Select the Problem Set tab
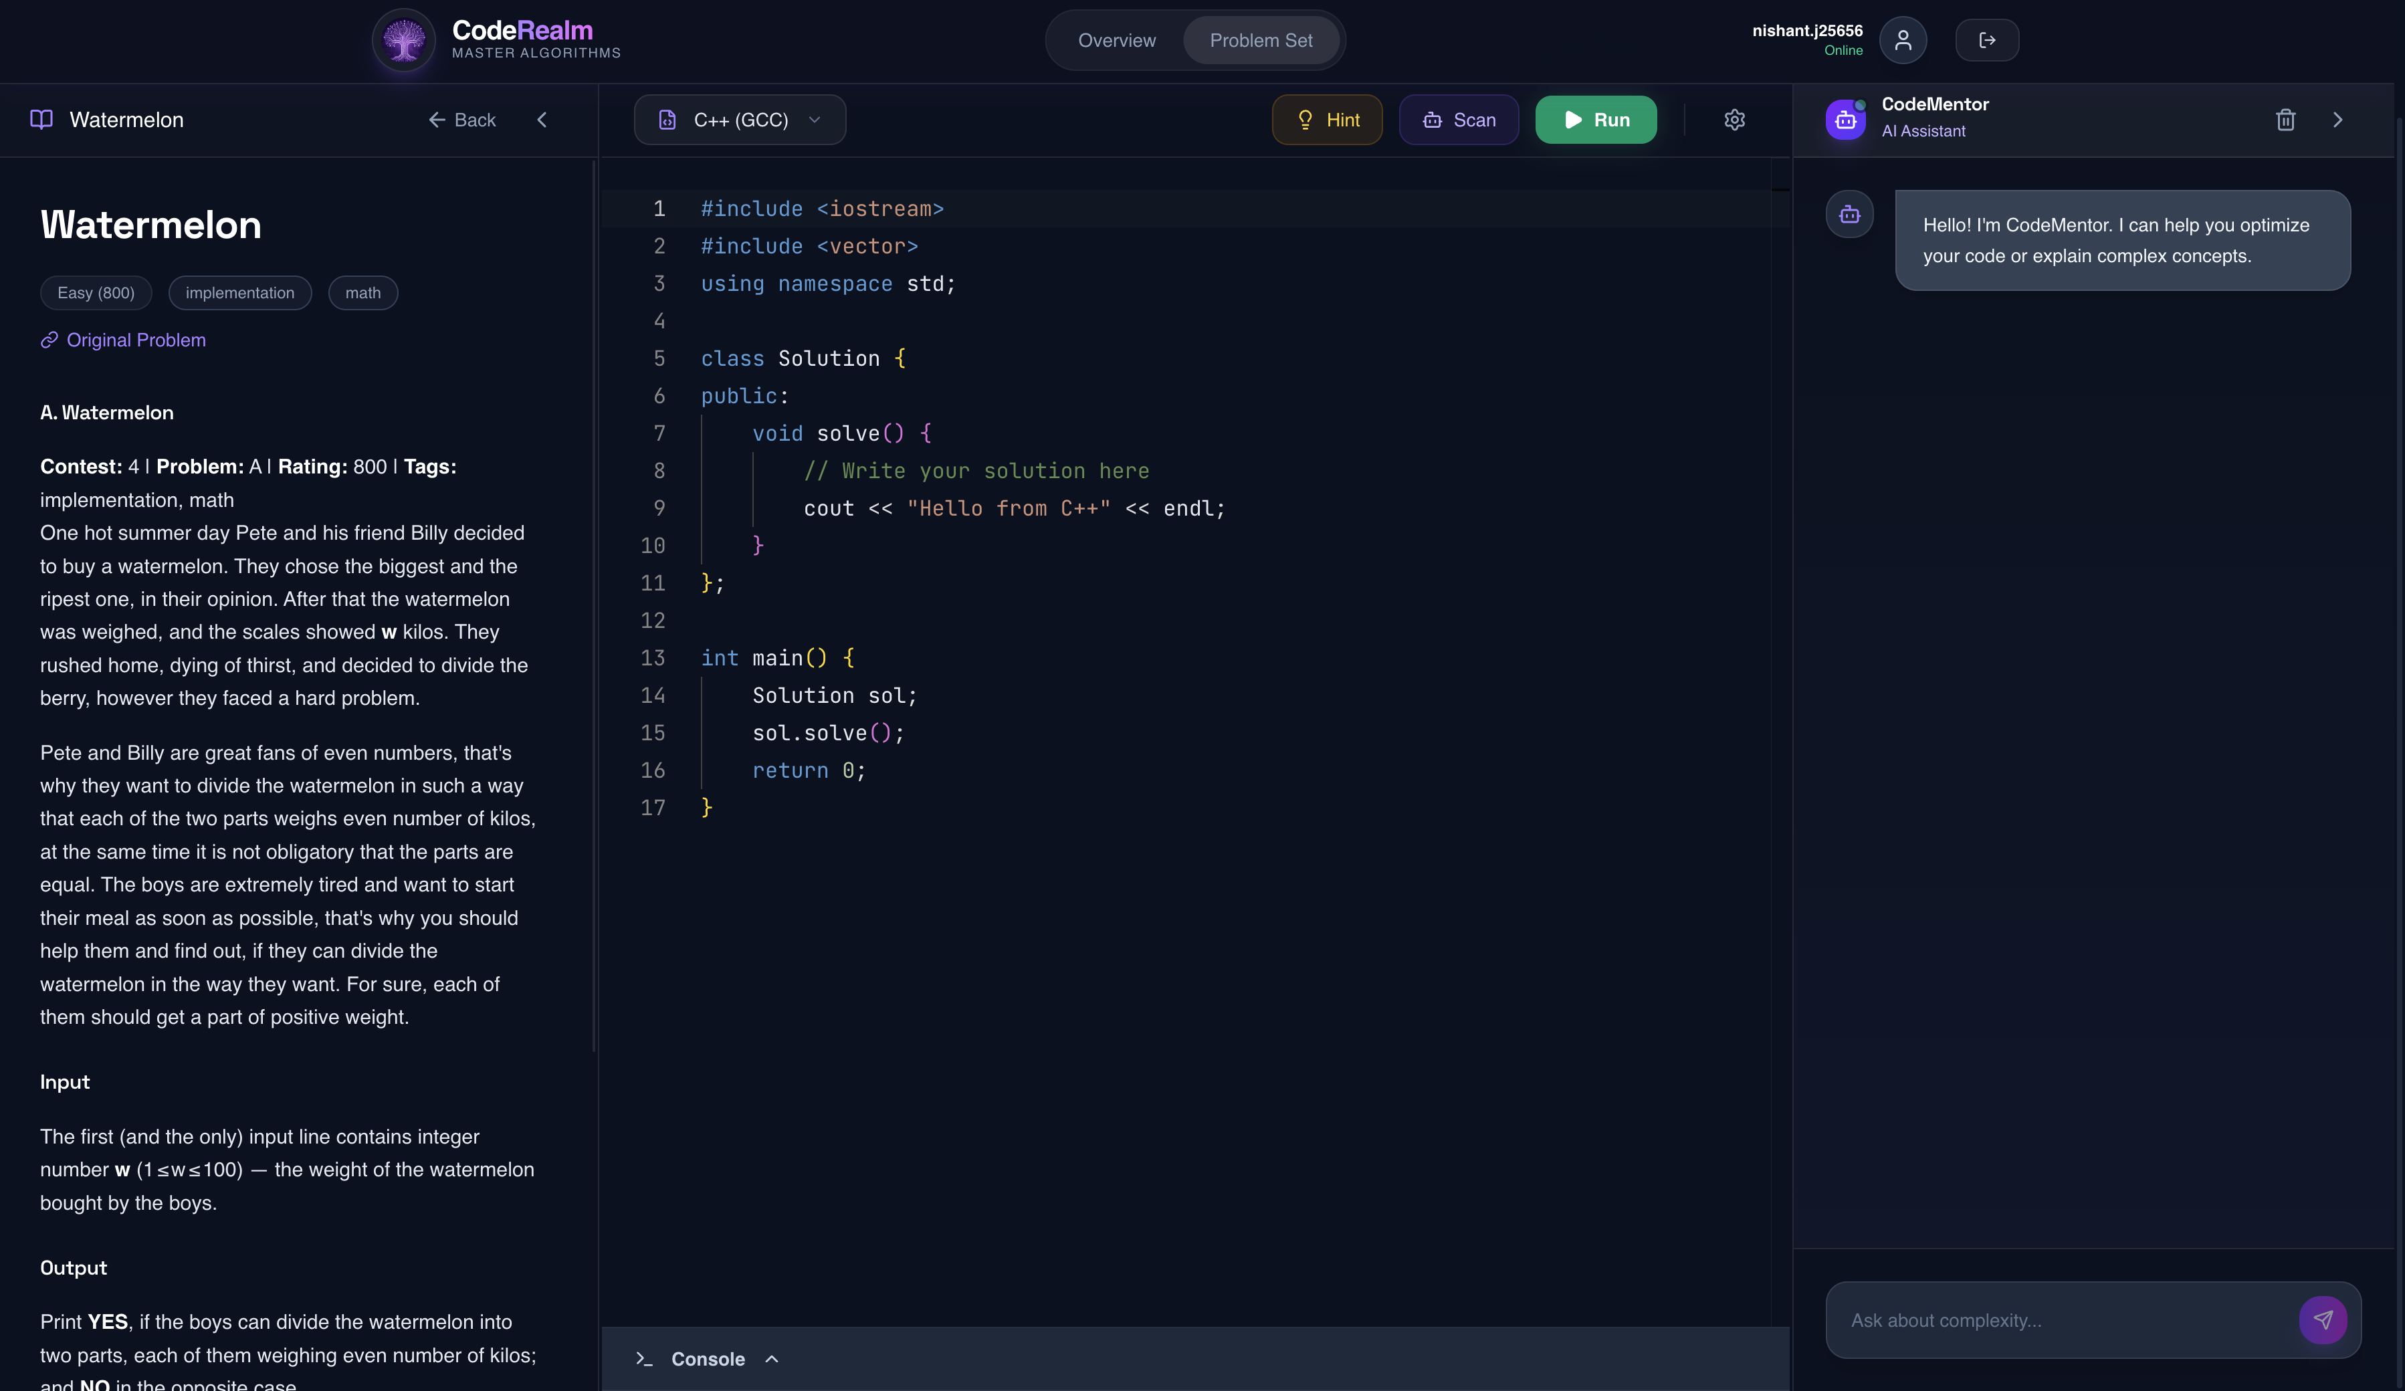 1261,40
